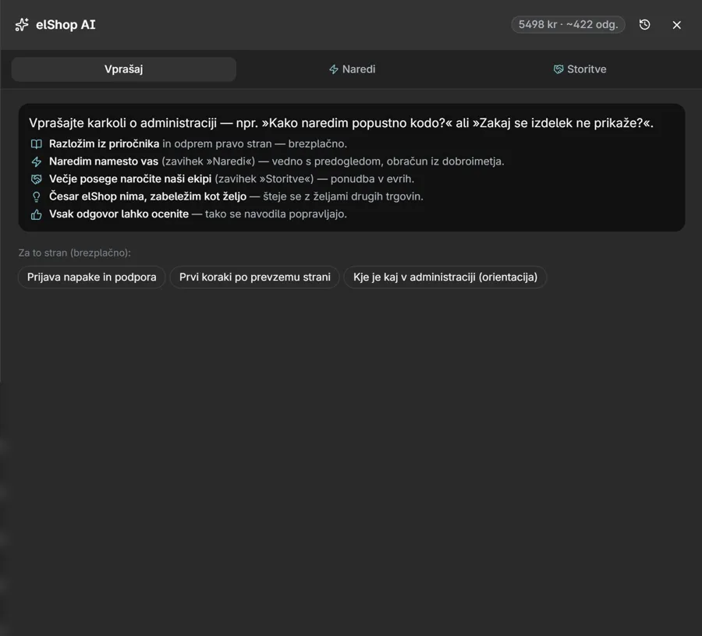Close the elShop AI panel
Viewport: 702px width, 636px height.
point(676,25)
